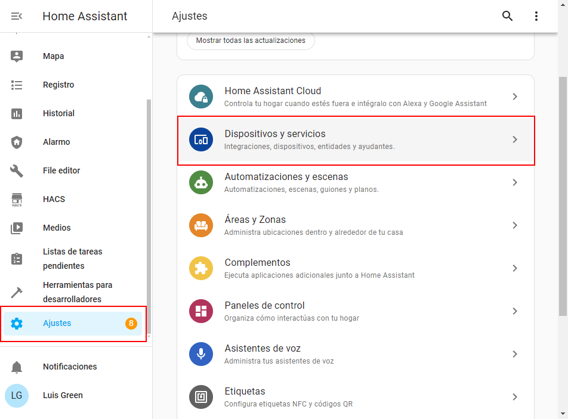
Task: Expand Complementos using right chevron arrow
Action: 515,268
